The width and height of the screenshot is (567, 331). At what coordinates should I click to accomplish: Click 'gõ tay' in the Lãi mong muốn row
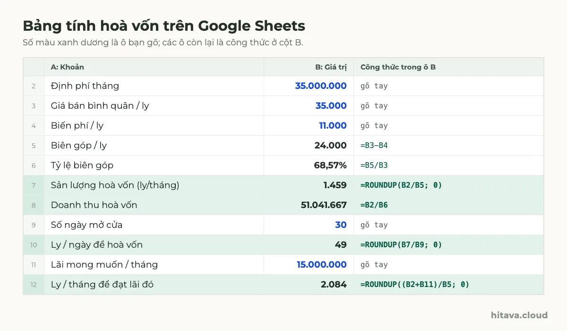coord(374,265)
